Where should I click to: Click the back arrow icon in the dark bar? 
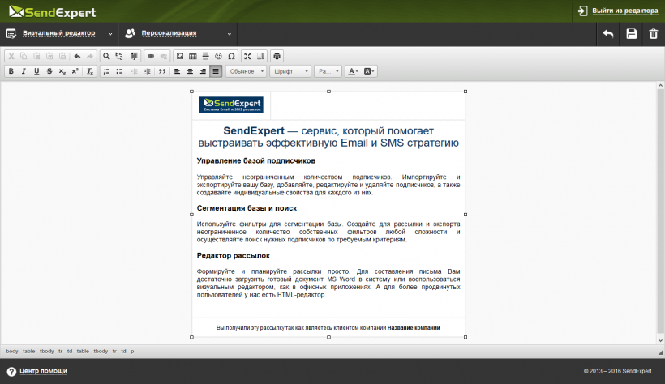pos(607,34)
